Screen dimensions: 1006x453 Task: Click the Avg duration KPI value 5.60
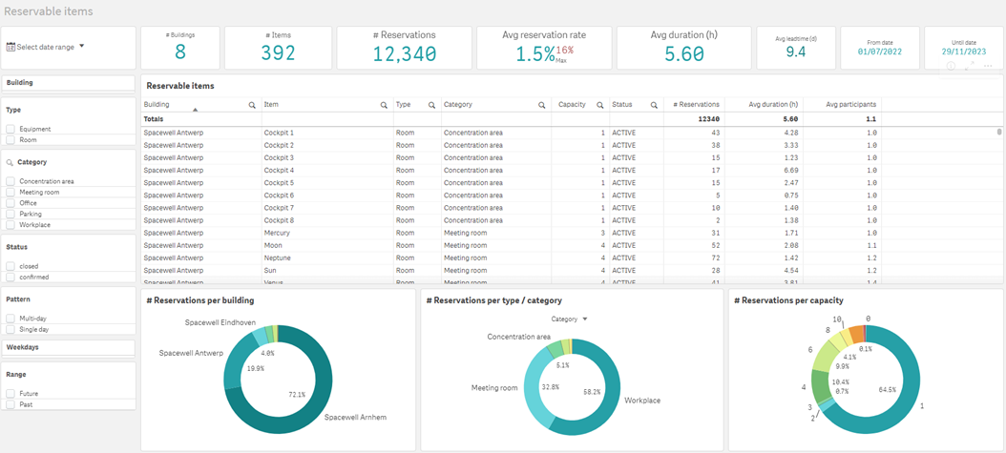click(x=684, y=54)
